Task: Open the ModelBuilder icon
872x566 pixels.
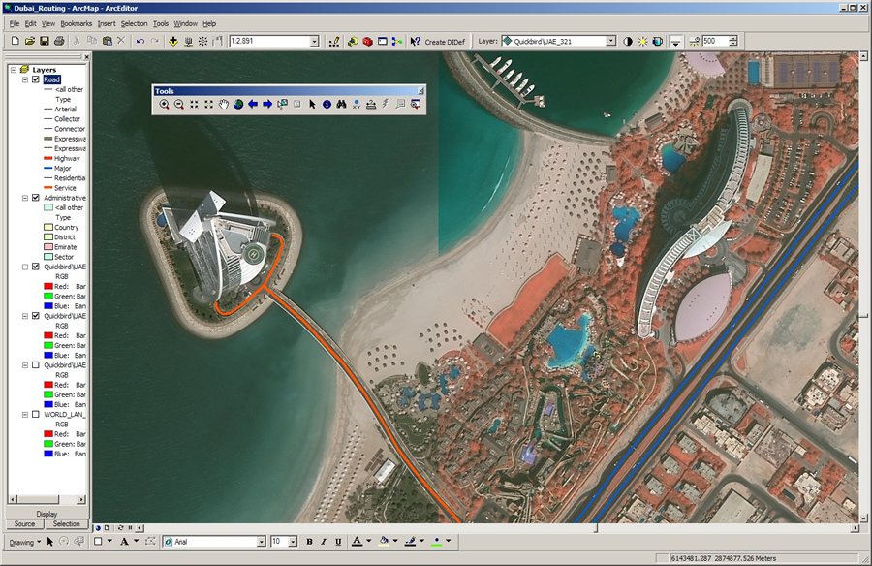Action: pyautogui.click(x=397, y=41)
